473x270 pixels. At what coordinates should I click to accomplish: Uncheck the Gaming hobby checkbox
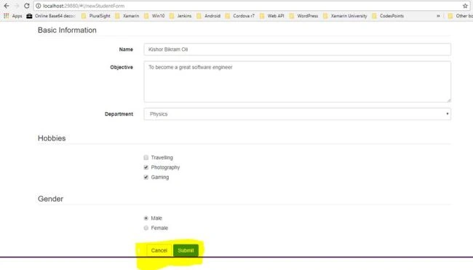(146, 177)
